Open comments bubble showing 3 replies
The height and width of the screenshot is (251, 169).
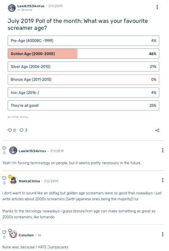click(21, 130)
